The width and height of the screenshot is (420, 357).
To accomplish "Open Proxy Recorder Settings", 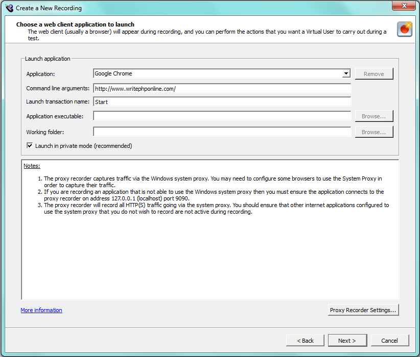I will pyautogui.click(x=363, y=310).
